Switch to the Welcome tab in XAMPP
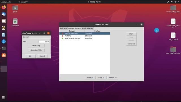 [x=63, y=28]
